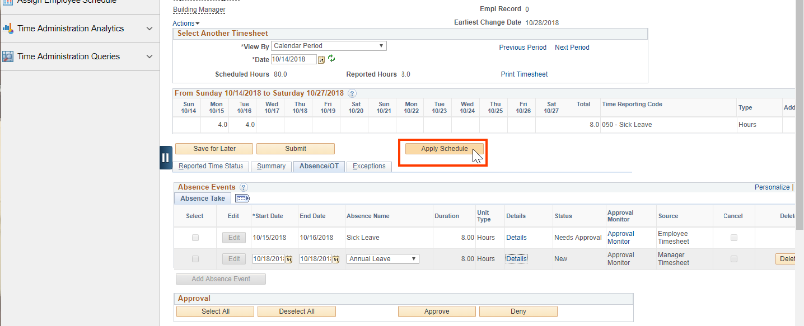Image resolution: width=804 pixels, height=326 pixels.
Task: Select the Annual Leave row checkbox
Action: coord(194,258)
